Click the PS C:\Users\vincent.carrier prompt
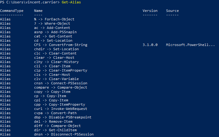Screen dimensions: 219x137 click(30, 2)
